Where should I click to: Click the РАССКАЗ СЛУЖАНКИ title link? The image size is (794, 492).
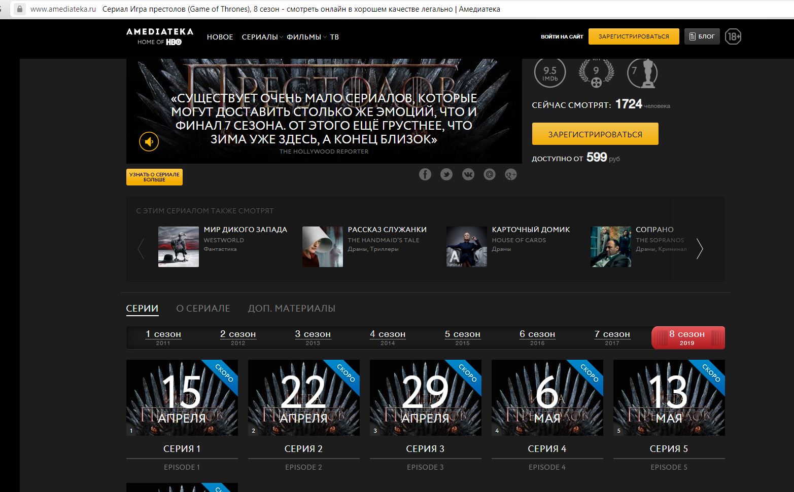tap(387, 230)
